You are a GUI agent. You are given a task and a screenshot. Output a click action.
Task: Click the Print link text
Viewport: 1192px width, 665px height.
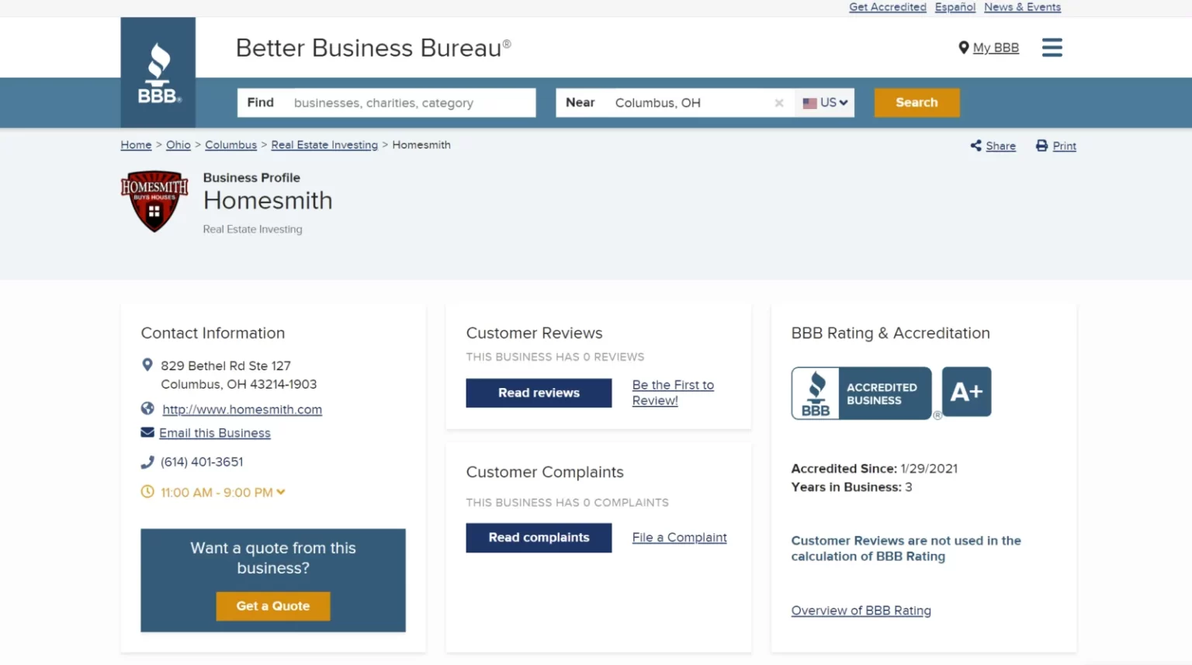coord(1064,146)
